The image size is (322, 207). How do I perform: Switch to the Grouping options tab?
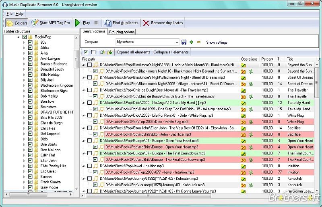point(122,32)
